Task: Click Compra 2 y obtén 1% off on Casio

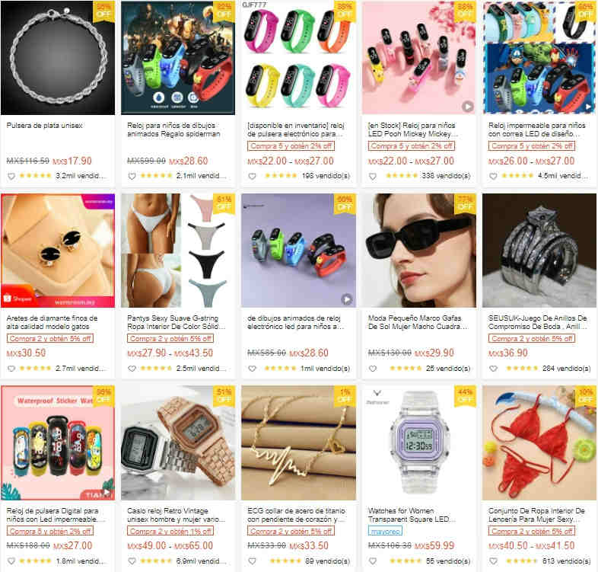Action: pyautogui.click(x=170, y=531)
